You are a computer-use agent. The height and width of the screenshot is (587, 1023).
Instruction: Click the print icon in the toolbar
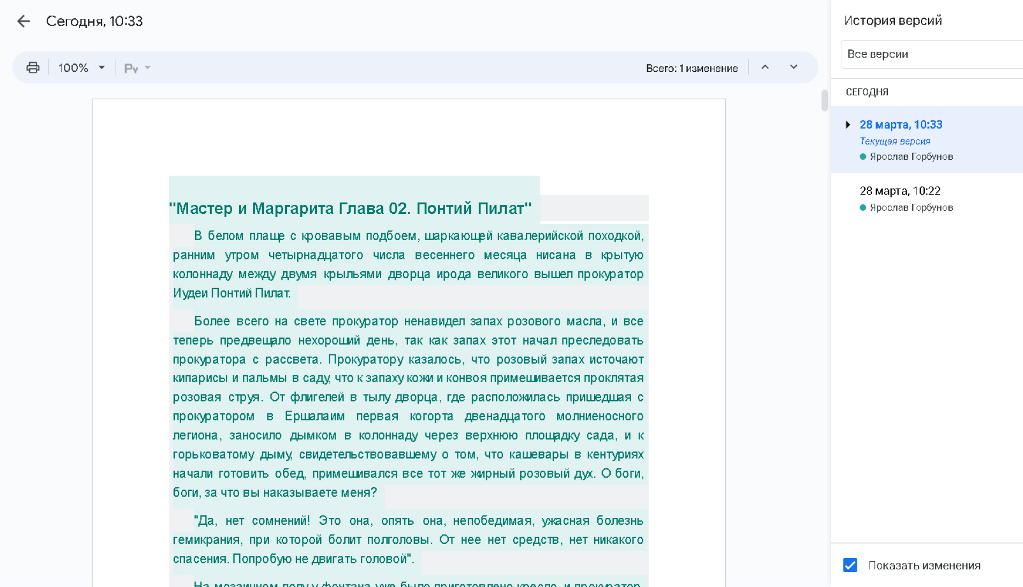point(33,68)
